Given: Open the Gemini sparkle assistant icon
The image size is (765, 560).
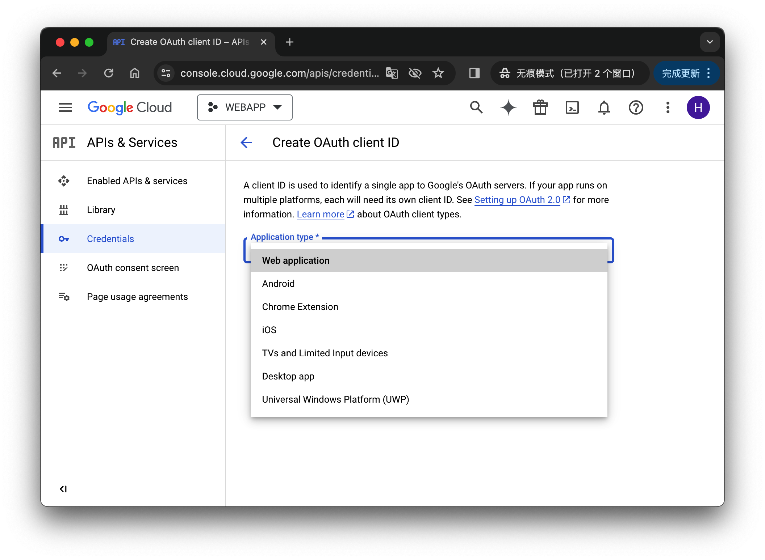Looking at the screenshot, I should coord(508,107).
